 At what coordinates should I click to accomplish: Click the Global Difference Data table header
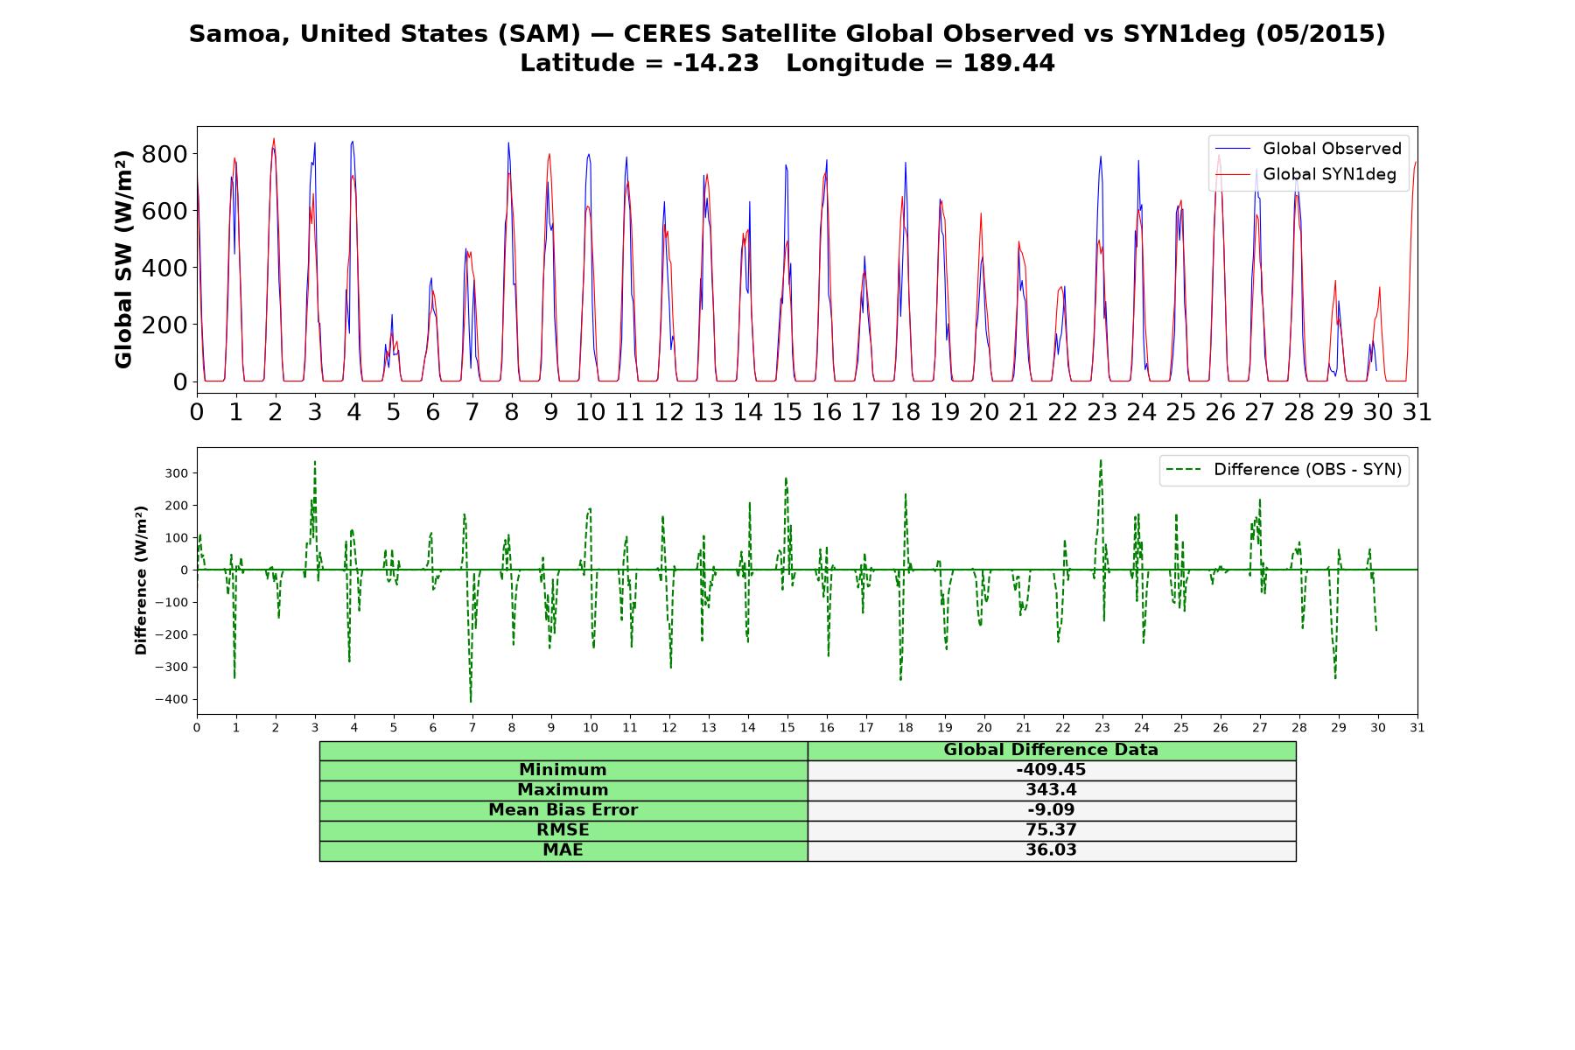pyautogui.click(x=1052, y=750)
